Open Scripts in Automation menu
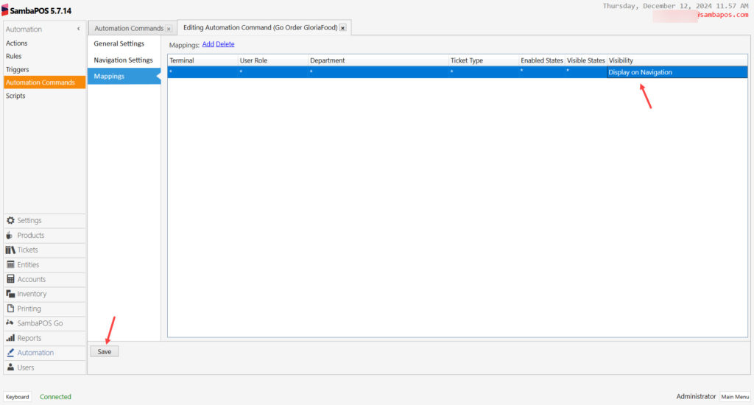 15,96
